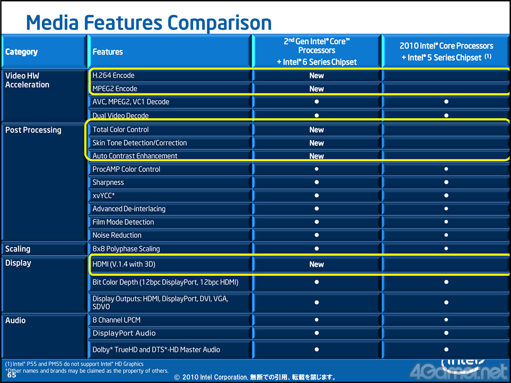Click 'New' in the H.264 Encode row

click(x=316, y=76)
